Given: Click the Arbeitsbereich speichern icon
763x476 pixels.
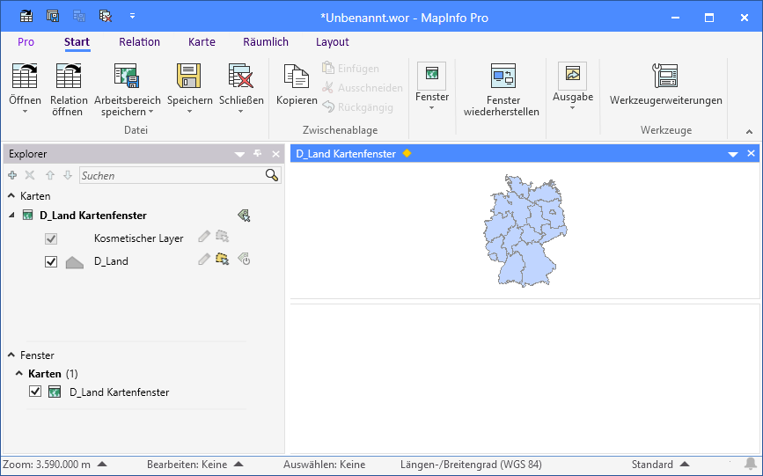Looking at the screenshot, I should [x=127, y=76].
